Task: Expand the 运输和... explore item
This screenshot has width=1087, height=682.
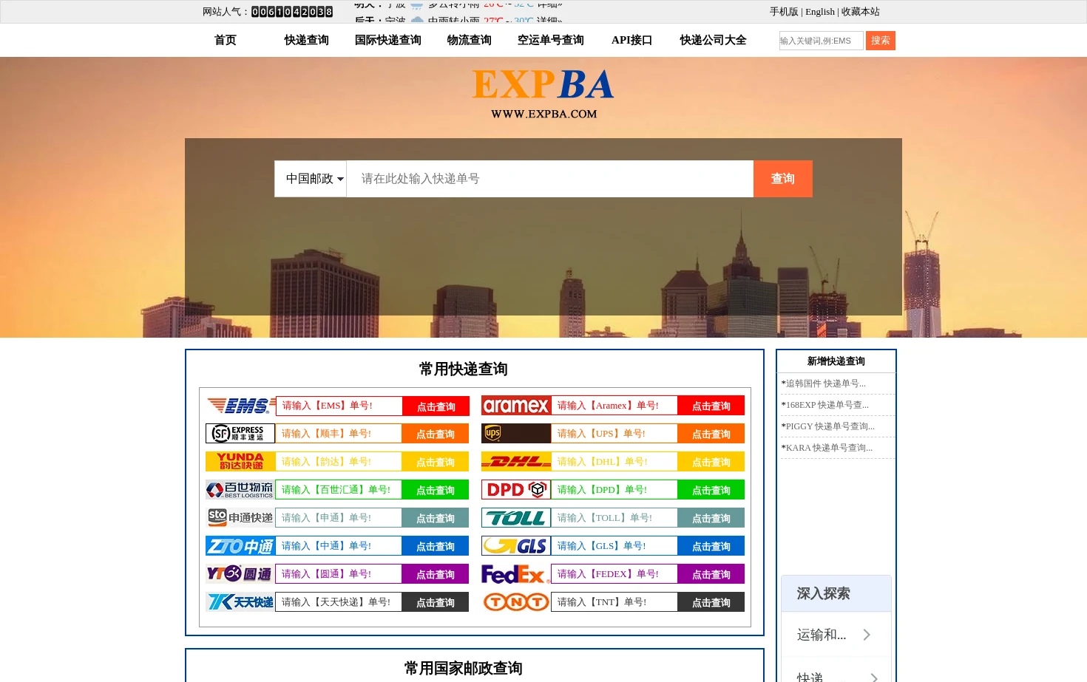Action: [836, 635]
